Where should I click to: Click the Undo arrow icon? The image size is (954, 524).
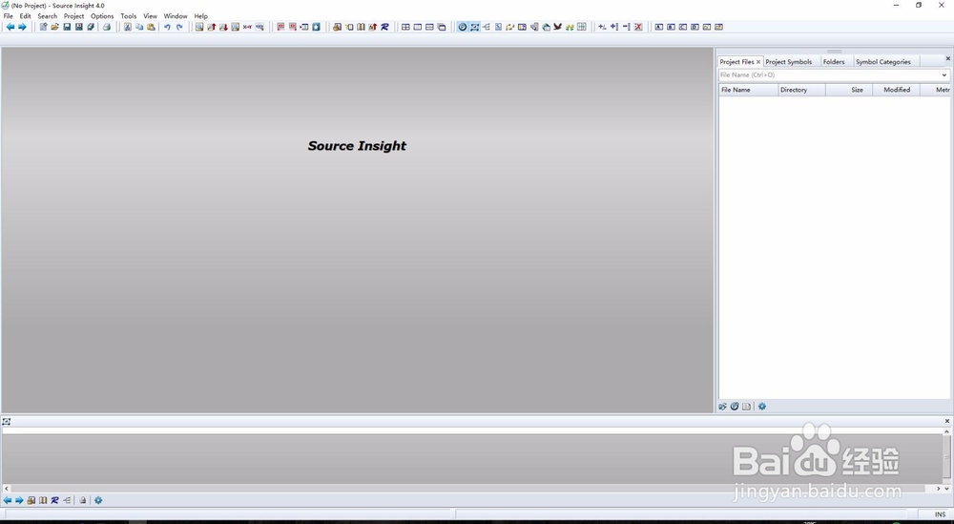(x=167, y=27)
